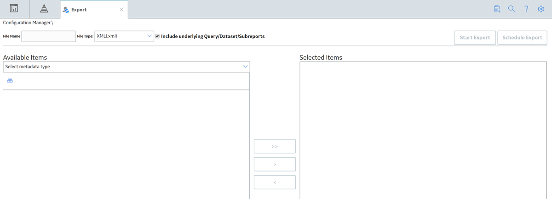Open the settings gear icon
Screen dimensions: 552x199
(x=541, y=9)
